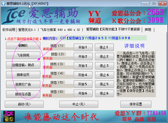Click the 边境挂输，倒点 button
The image size is (168, 123).
click(23, 65)
